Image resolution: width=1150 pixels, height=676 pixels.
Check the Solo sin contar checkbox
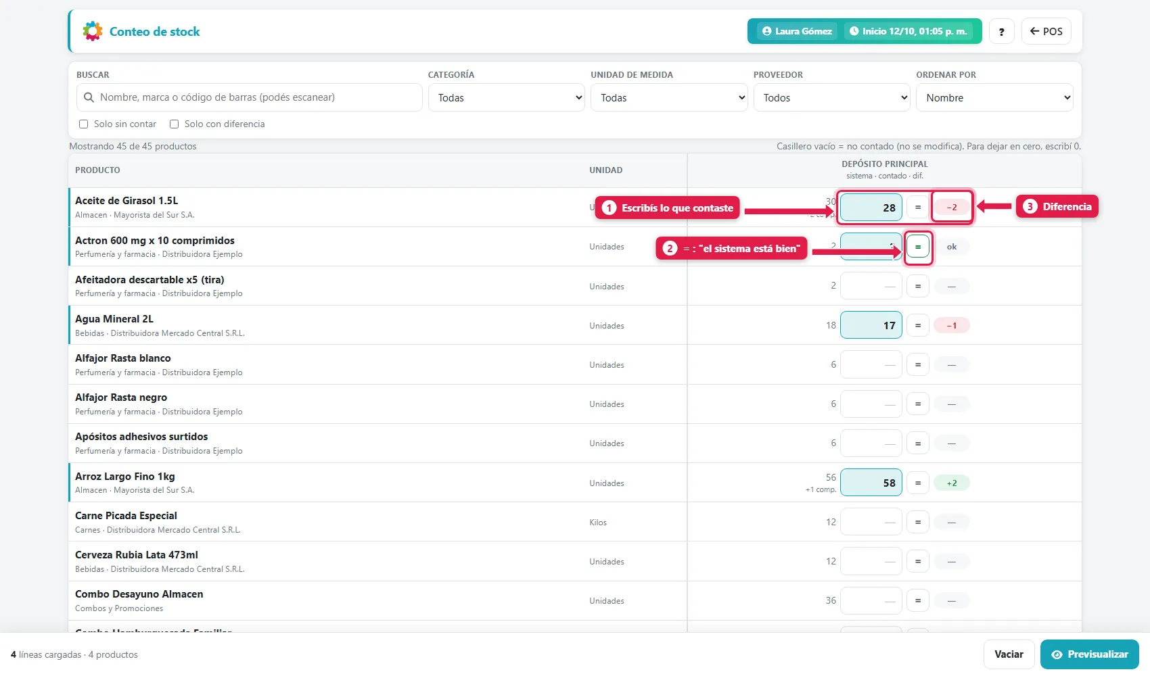click(x=84, y=124)
